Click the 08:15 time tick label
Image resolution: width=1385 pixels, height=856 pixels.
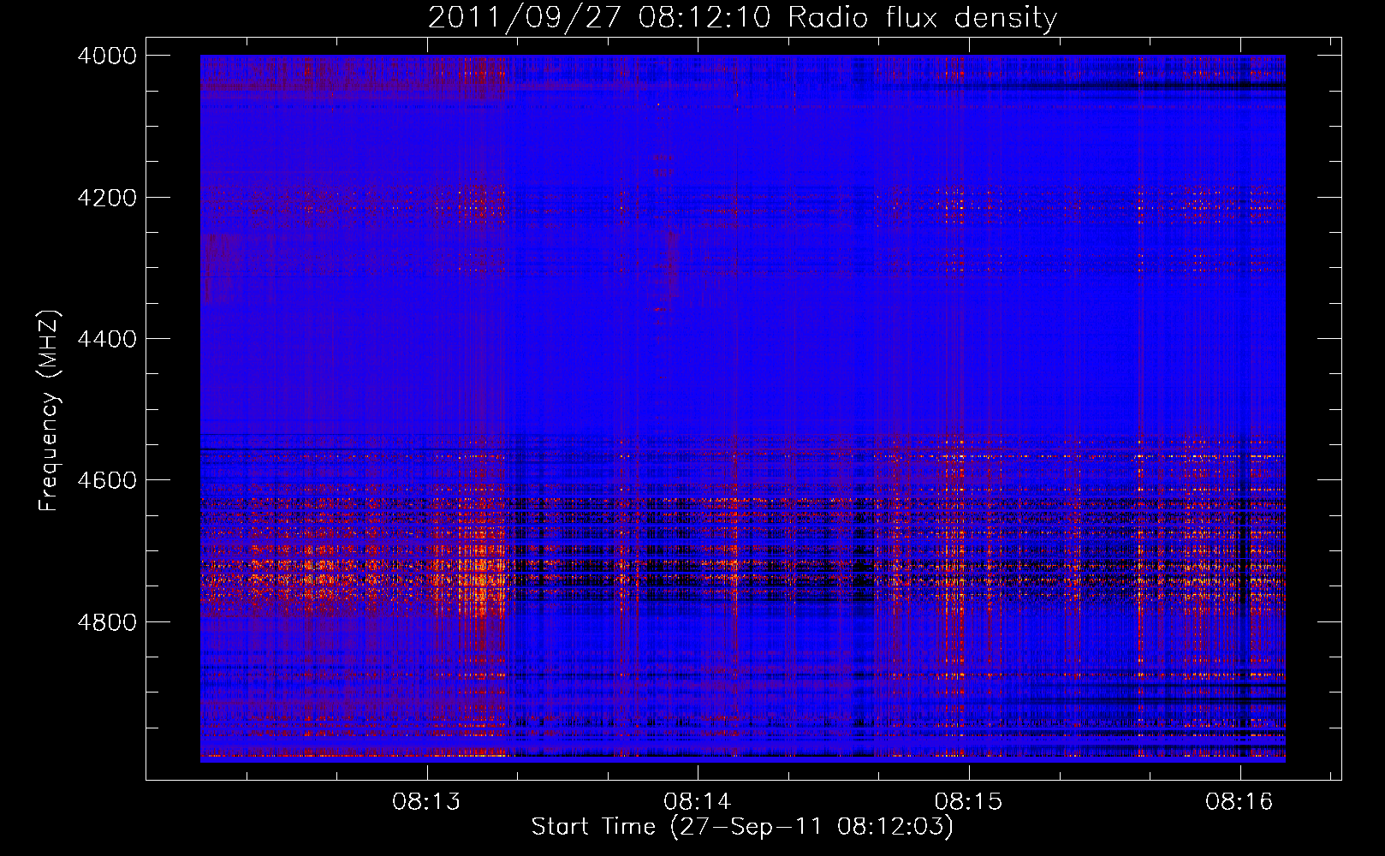pyautogui.click(x=968, y=802)
